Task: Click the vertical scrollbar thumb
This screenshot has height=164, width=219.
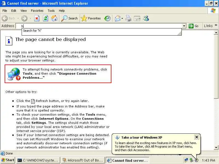Action: click(x=216, y=67)
